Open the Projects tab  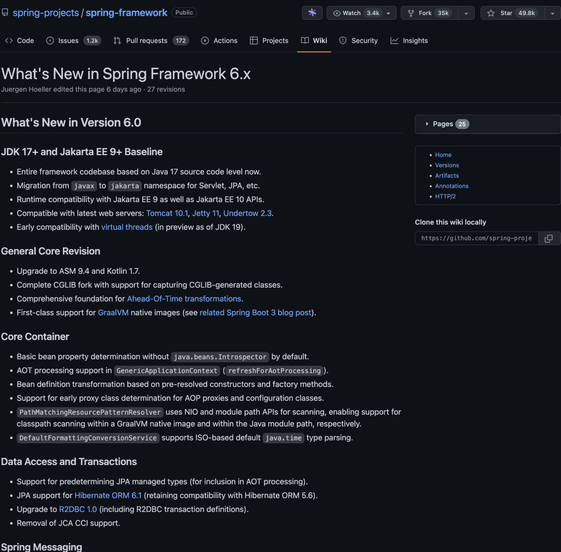269,41
